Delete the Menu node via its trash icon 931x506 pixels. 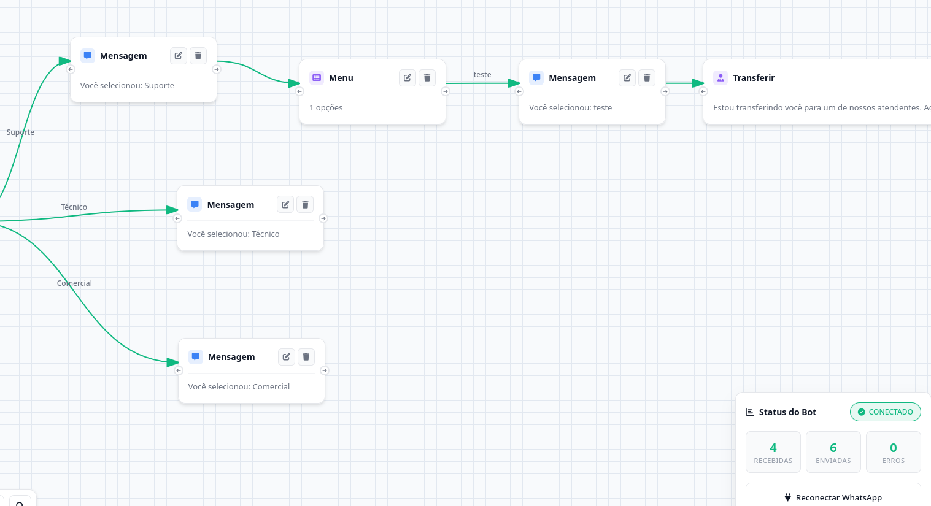coord(427,78)
